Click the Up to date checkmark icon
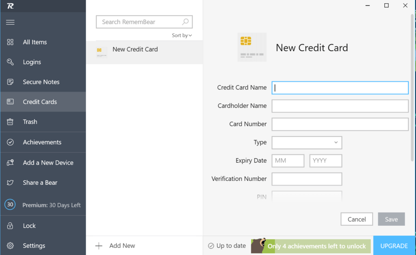This screenshot has width=416, height=255. [211, 246]
